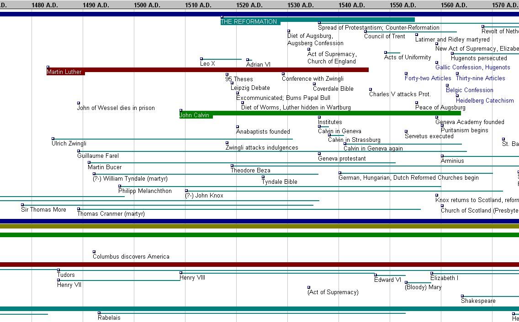This screenshot has height=322, width=519.
Task: Open the Forty-two Articles link
Action: pyautogui.click(x=428, y=78)
